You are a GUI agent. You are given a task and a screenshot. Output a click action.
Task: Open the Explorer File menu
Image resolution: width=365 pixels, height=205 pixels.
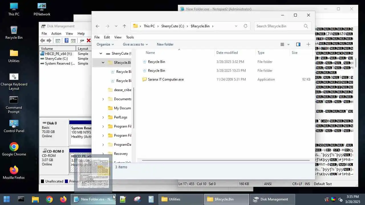(x=97, y=37)
